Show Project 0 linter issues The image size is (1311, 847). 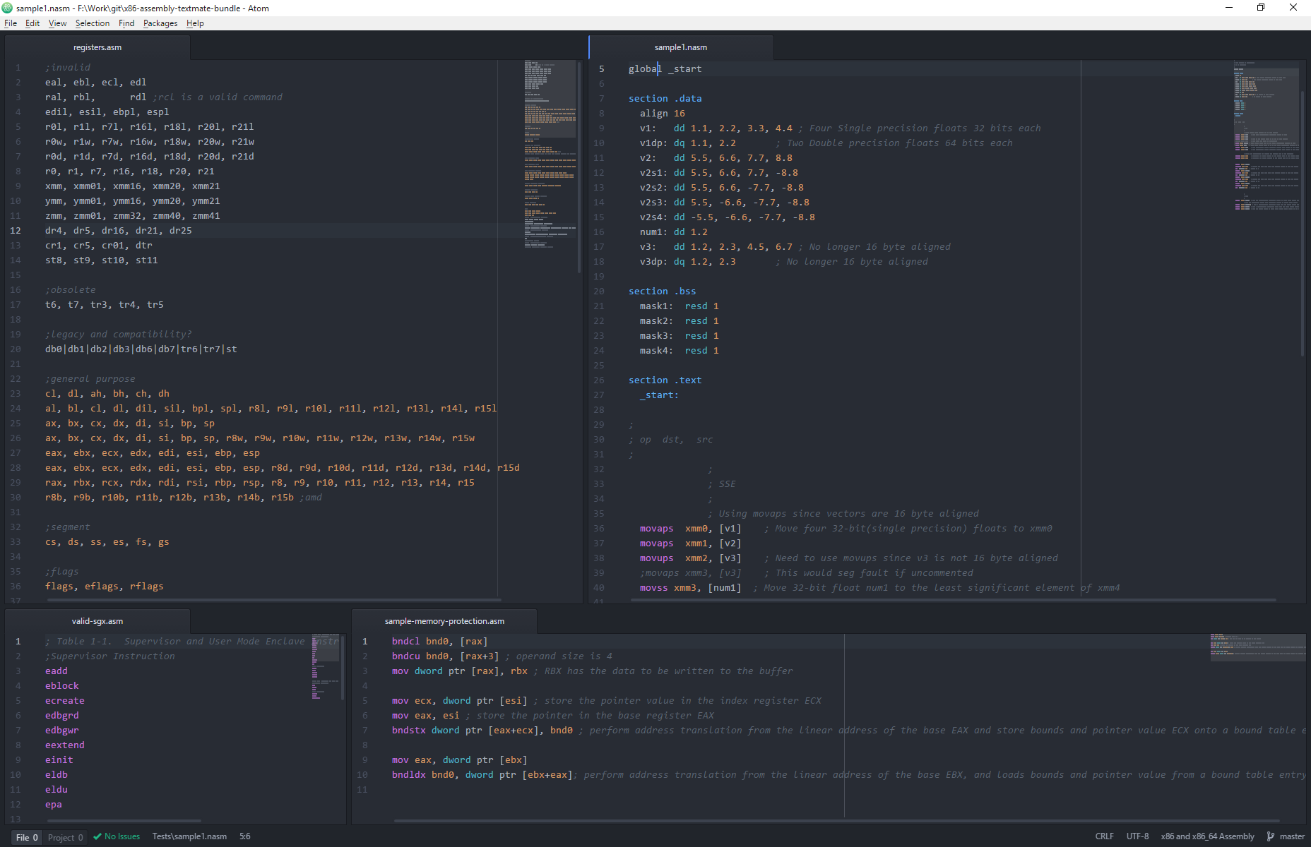(65, 837)
